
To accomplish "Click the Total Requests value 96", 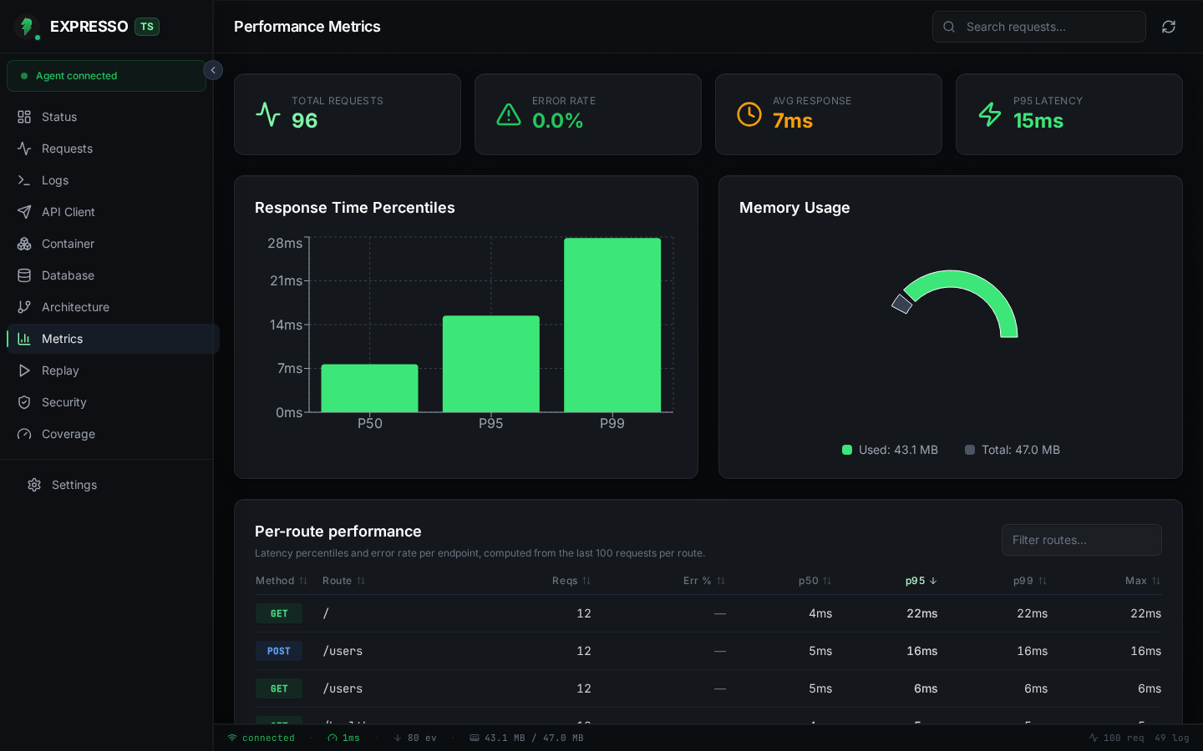I will [305, 121].
